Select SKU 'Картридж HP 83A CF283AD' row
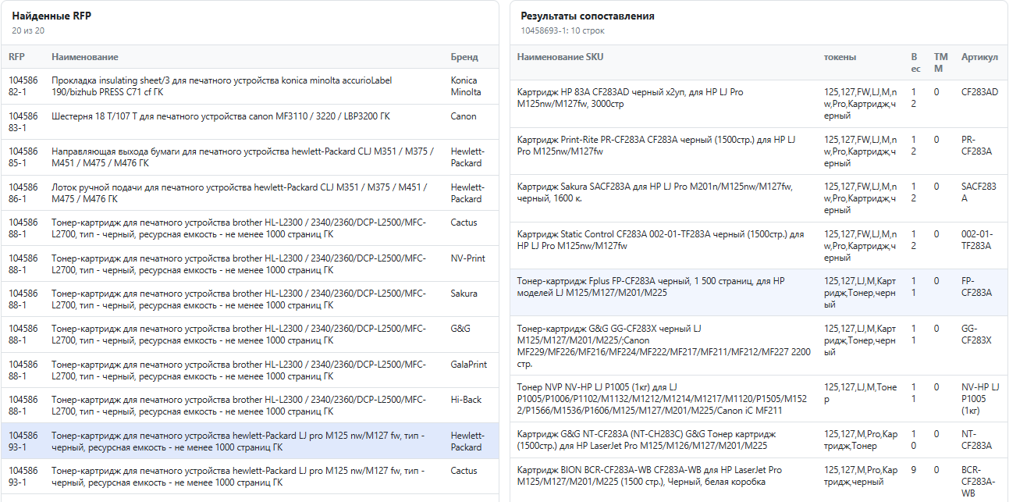1009x502 pixels. pos(759,104)
